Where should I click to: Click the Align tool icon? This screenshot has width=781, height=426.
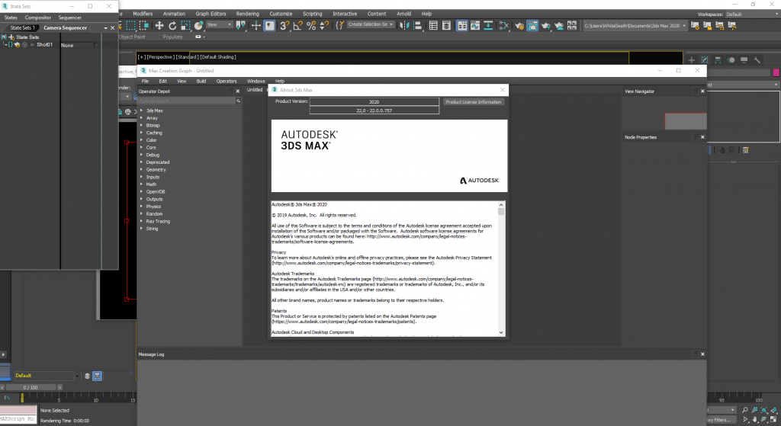(417, 25)
